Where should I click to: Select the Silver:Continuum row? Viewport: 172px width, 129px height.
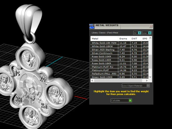[x=119, y=53]
